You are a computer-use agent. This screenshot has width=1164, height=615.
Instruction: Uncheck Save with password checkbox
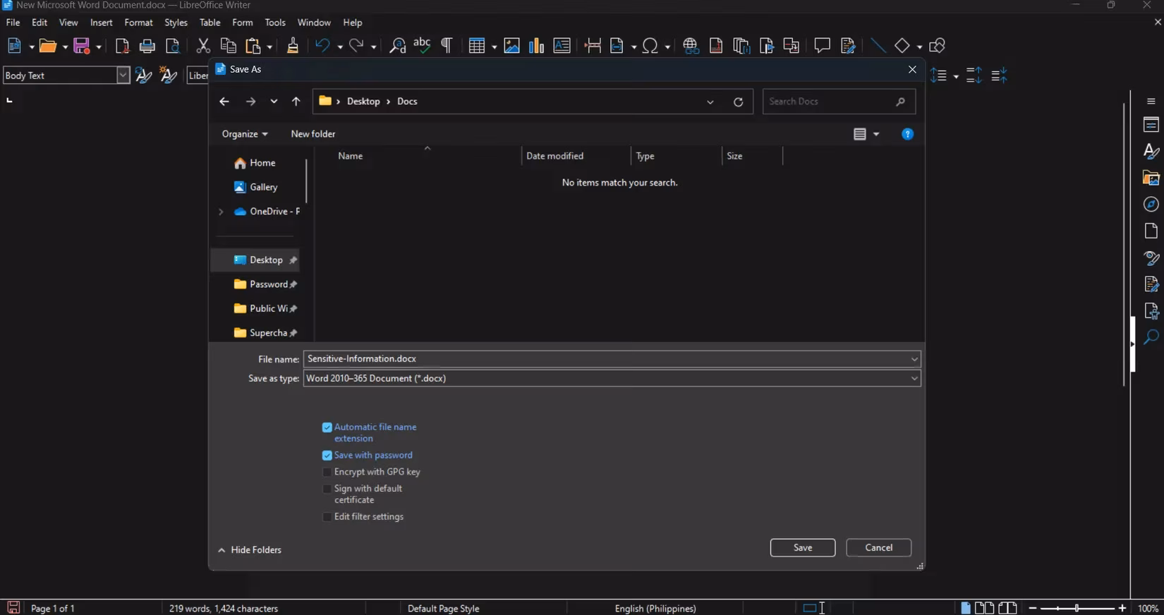[x=327, y=456]
